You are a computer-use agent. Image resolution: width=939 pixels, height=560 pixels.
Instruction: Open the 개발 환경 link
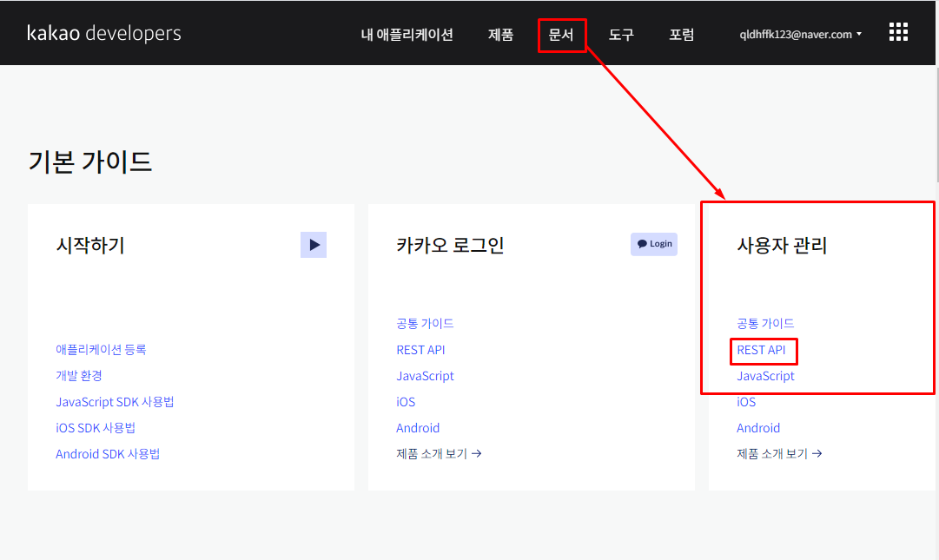pos(78,376)
